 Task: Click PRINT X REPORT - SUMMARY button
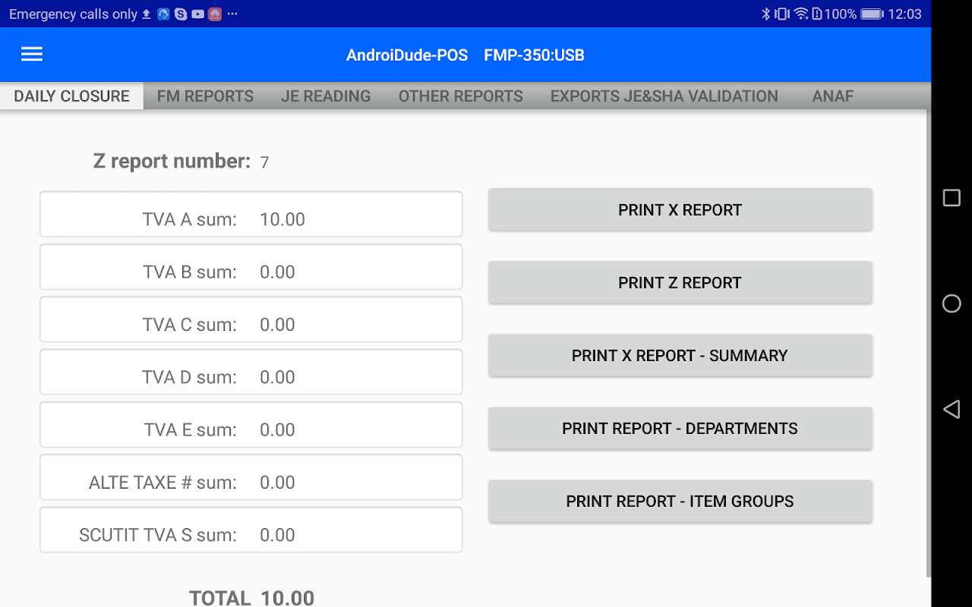click(x=680, y=356)
